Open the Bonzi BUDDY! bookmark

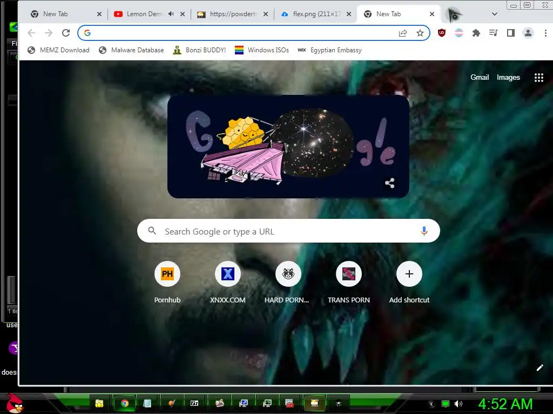(199, 50)
